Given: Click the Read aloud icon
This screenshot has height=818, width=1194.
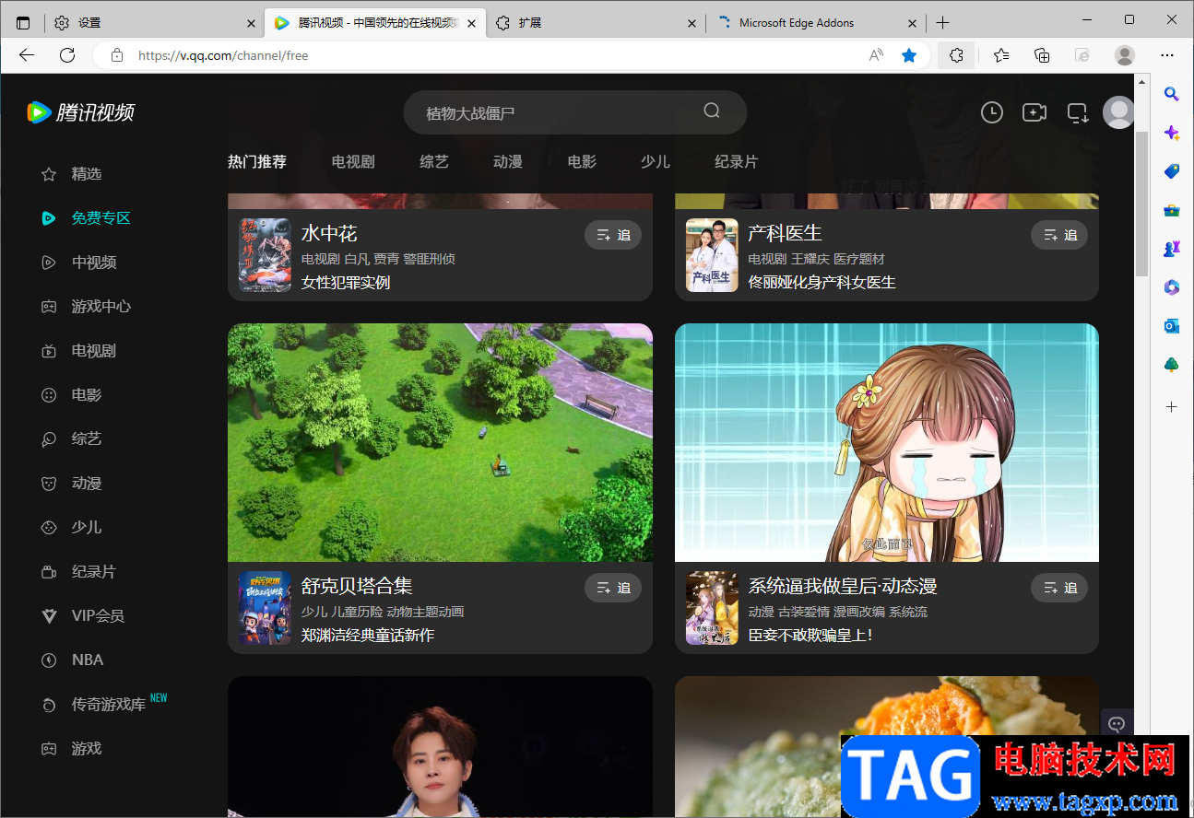Looking at the screenshot, I should (x=876, y=55).
